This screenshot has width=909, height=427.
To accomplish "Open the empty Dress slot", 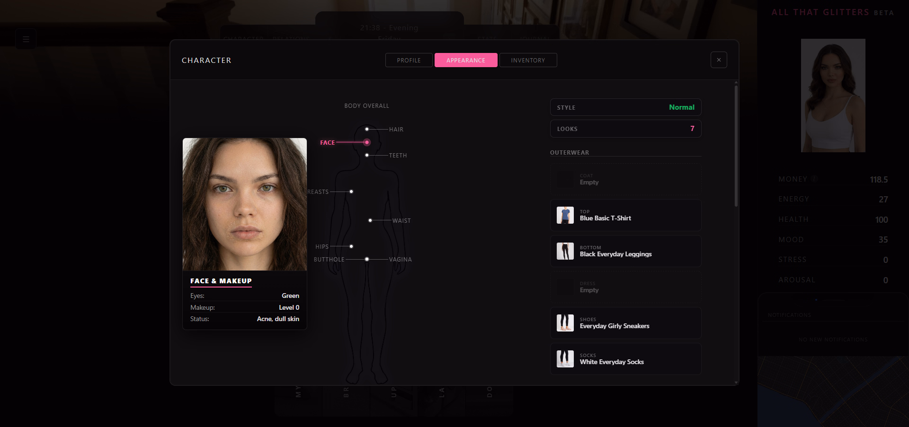I will pos(625,287).
